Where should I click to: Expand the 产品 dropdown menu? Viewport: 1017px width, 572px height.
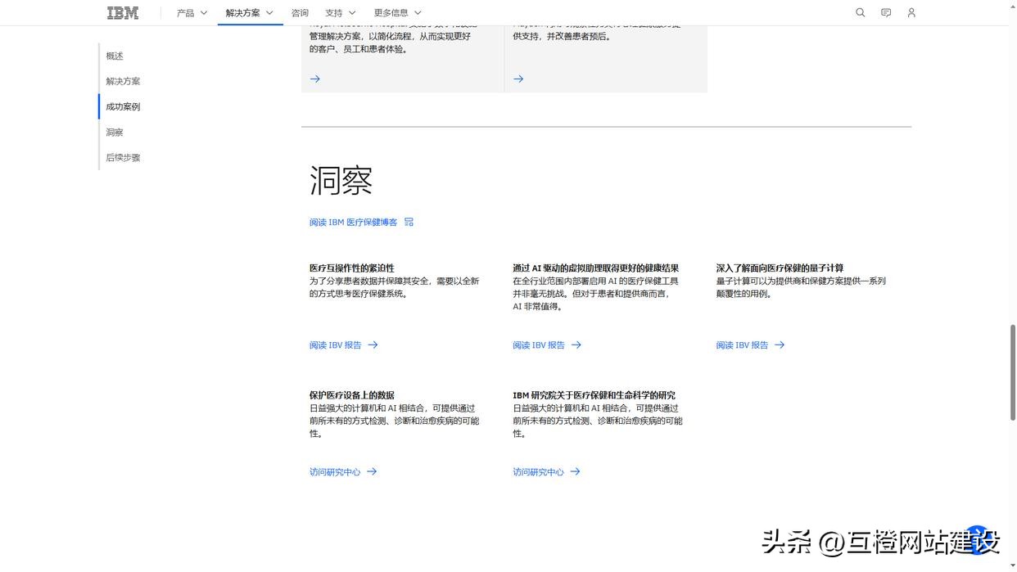(190, 11)
